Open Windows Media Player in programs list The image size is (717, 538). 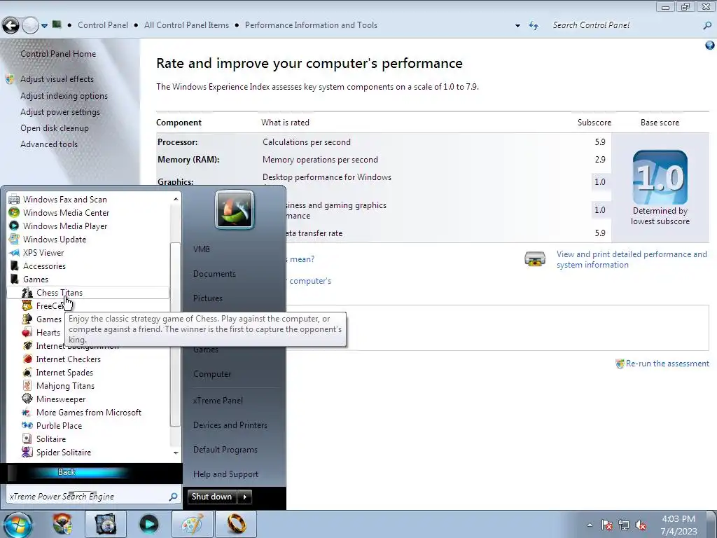(x=65, y=226)
